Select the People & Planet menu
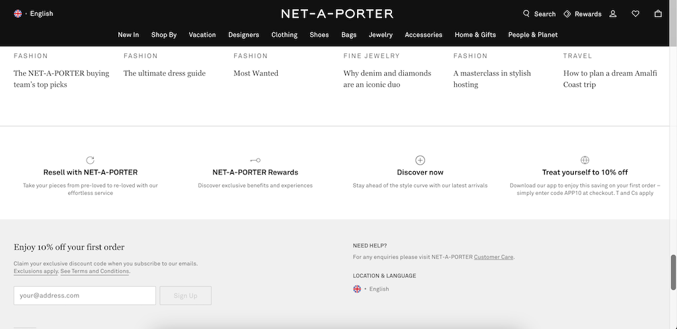This screenshot has height=329, width=677. tap(533, 34)
